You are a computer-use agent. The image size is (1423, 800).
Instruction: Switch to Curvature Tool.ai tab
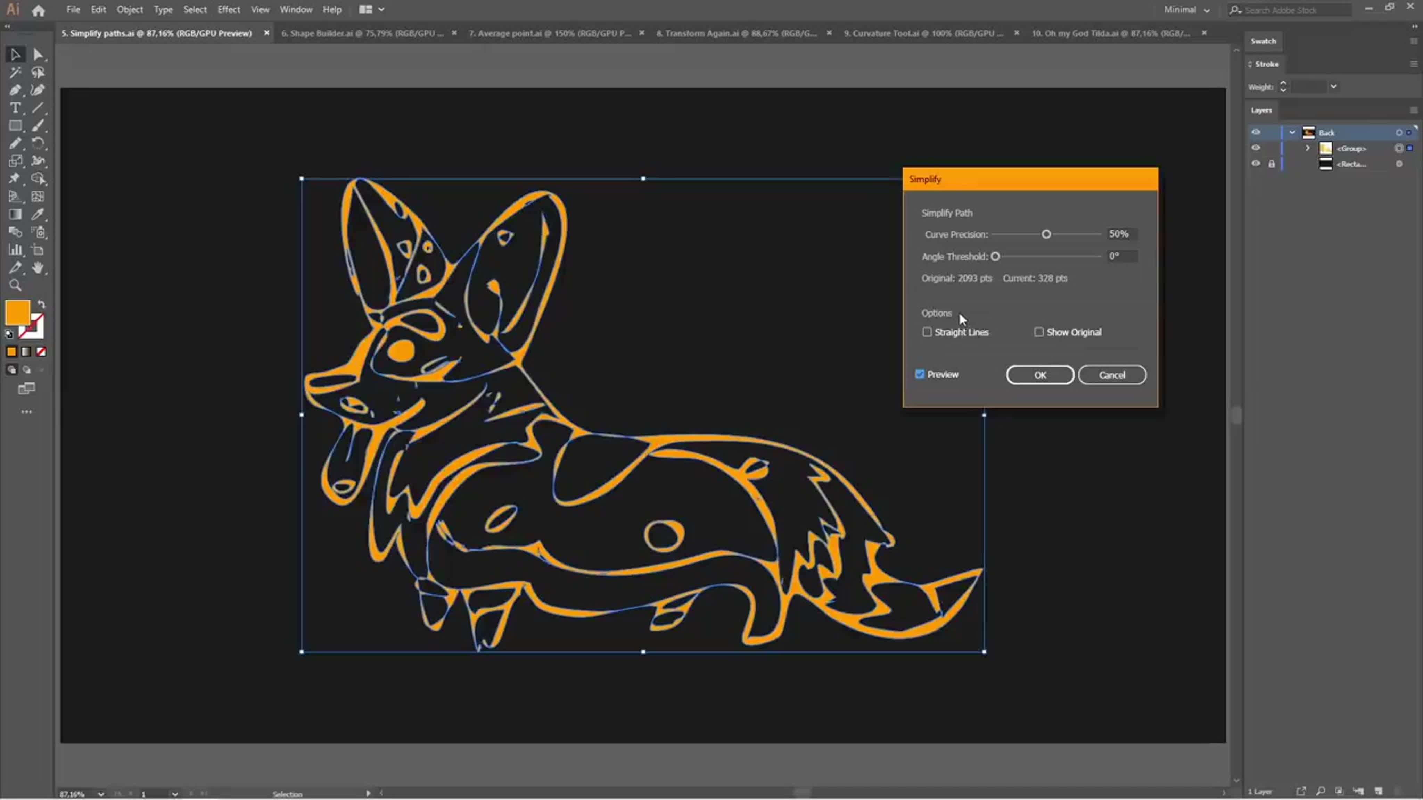[x=924, y=33]
